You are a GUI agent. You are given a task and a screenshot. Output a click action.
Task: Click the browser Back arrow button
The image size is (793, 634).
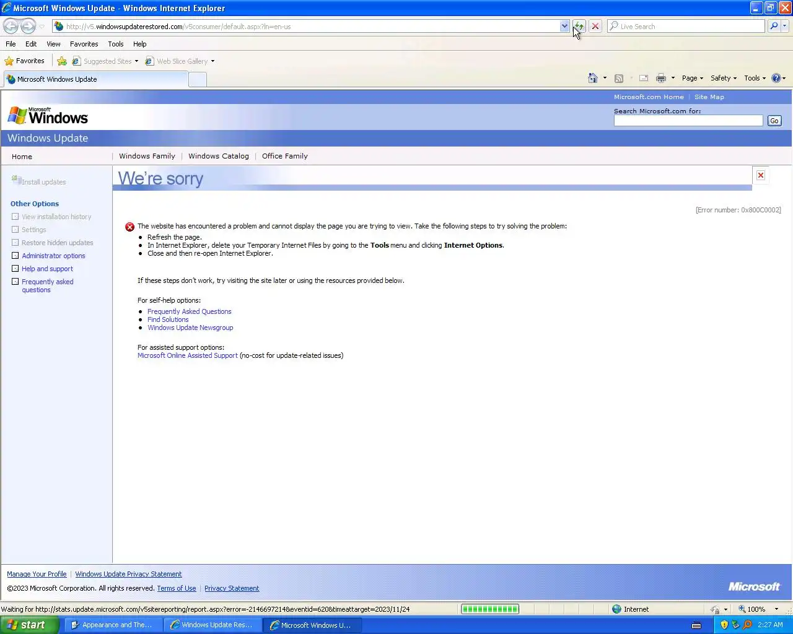(11, 26)
